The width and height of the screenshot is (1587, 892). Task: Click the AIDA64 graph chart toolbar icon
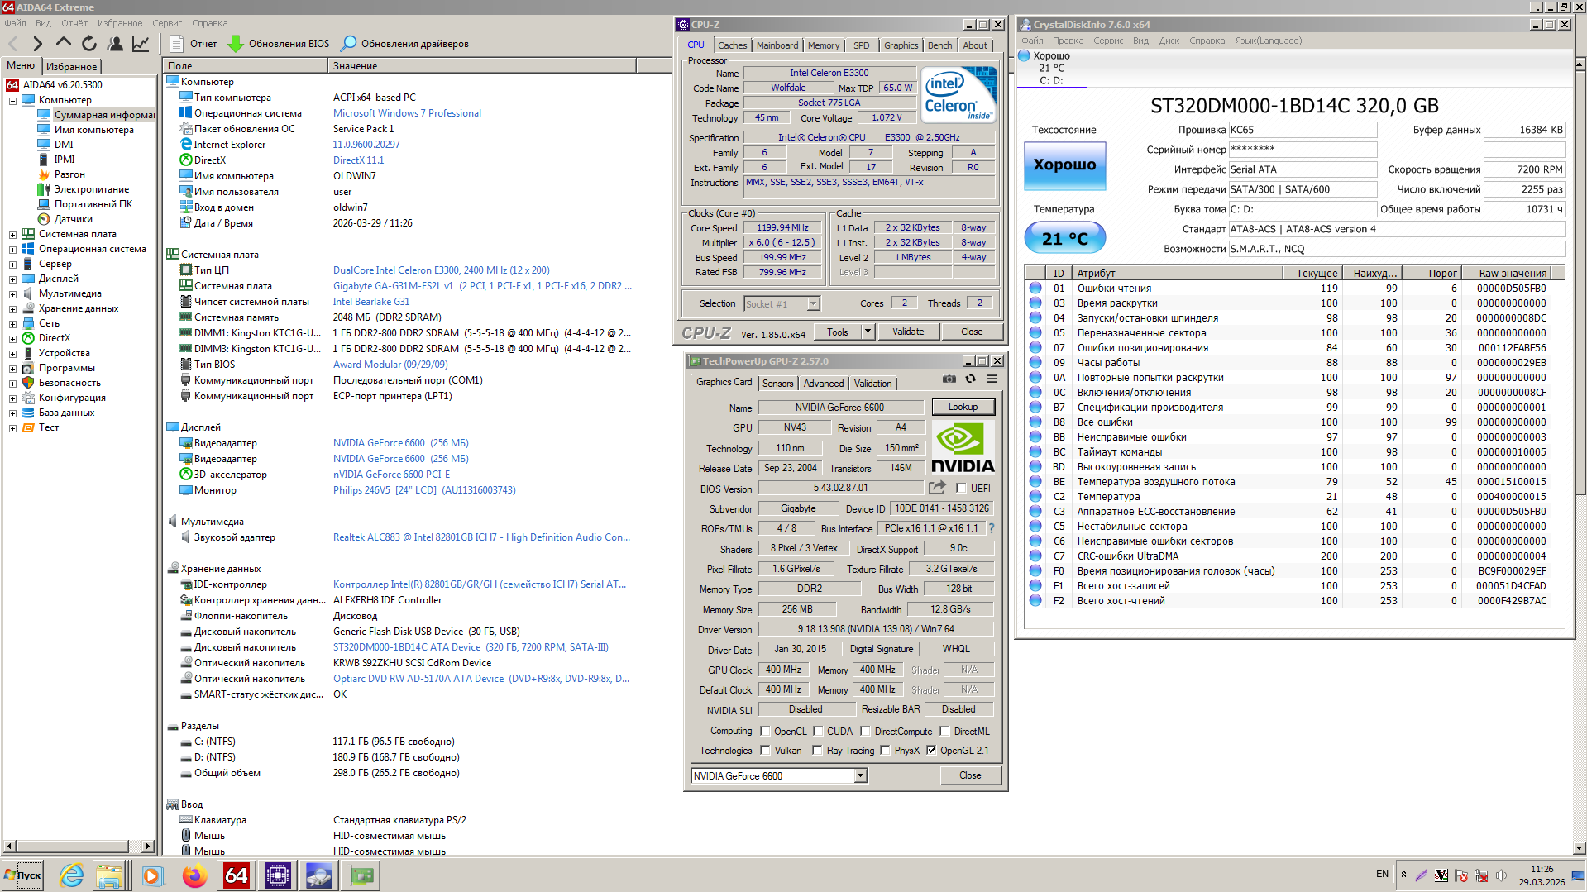tap(141, 44)
